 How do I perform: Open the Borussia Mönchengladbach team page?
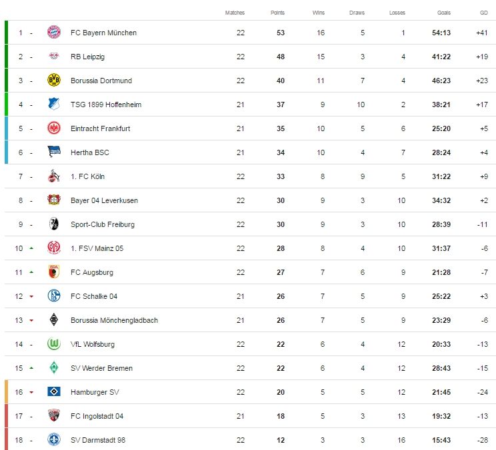[x=114, y=320]
